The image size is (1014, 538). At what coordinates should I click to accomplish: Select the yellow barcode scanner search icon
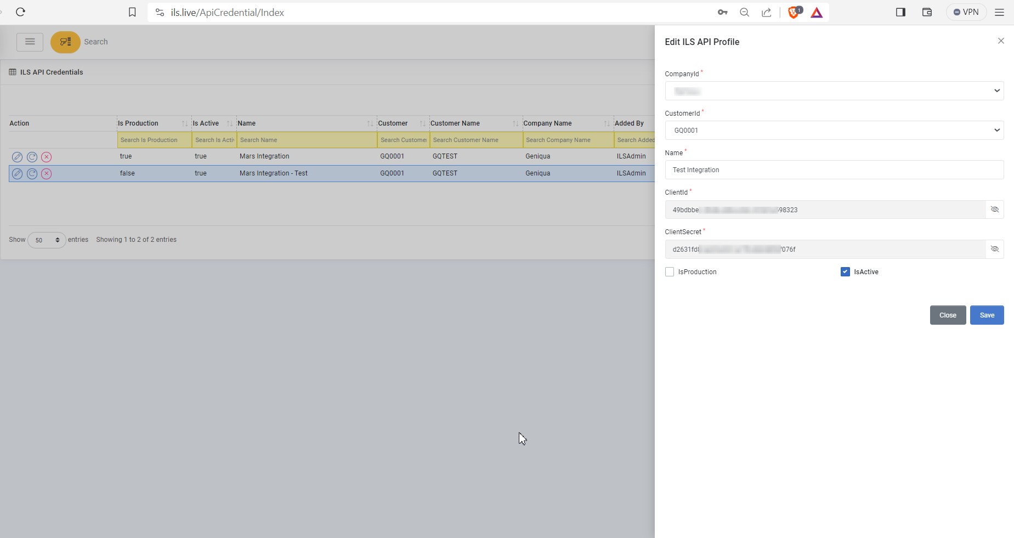[65, 42]
